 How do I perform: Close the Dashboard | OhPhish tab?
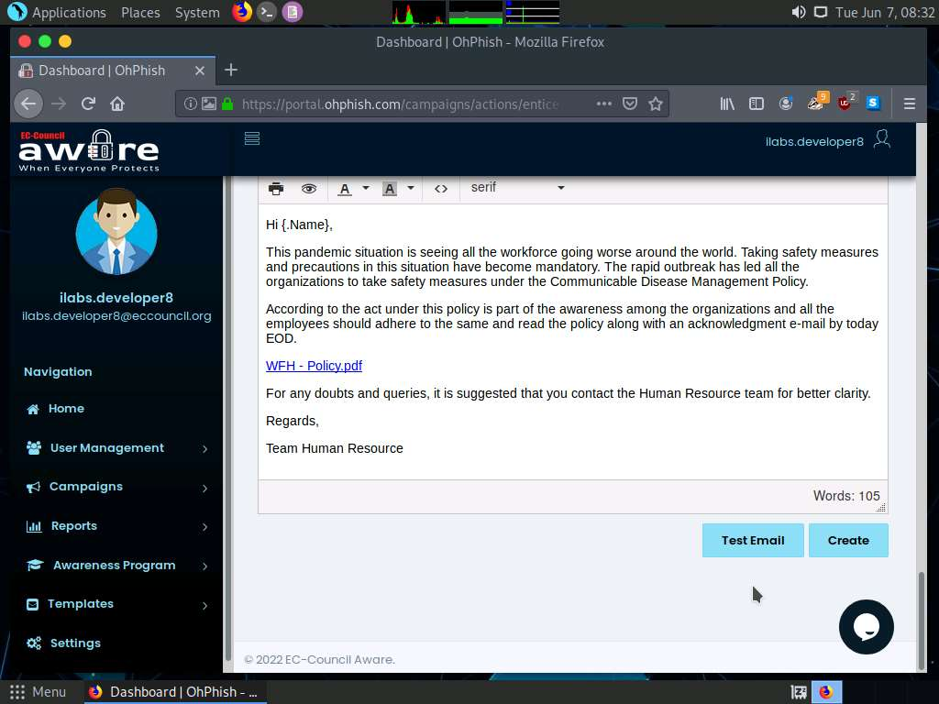(x=200, y=71)
